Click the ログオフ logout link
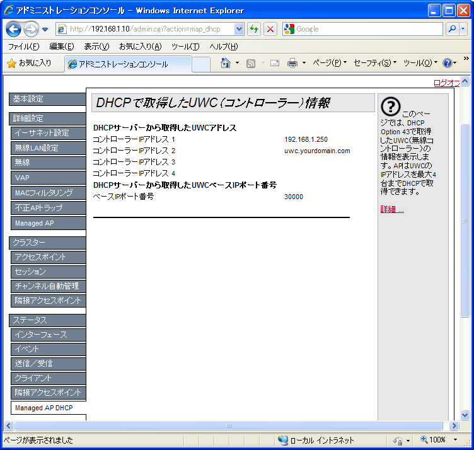 446,83
